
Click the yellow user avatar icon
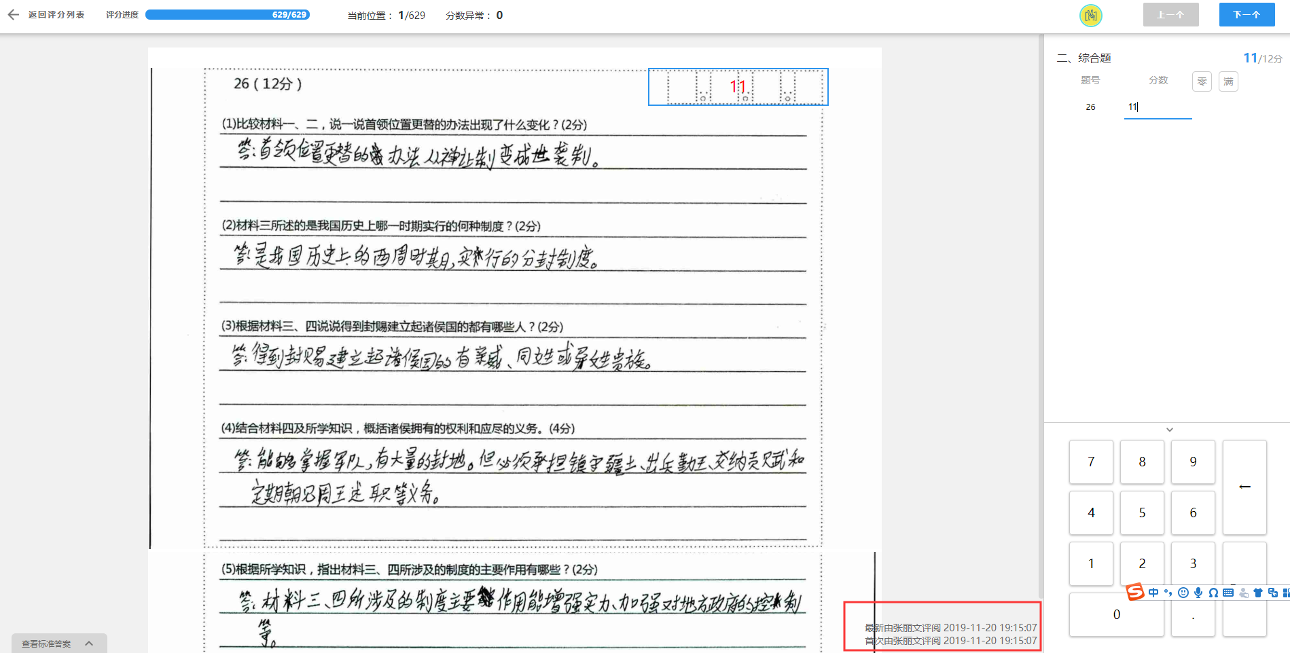click(x=1090, y=15)
